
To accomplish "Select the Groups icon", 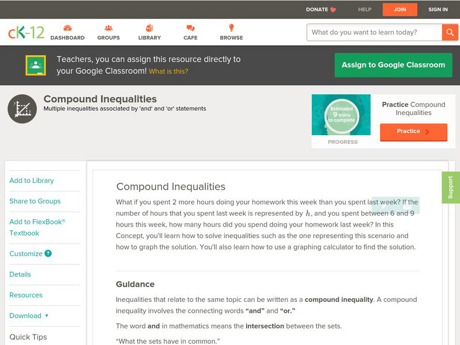I will pos(109,28).
